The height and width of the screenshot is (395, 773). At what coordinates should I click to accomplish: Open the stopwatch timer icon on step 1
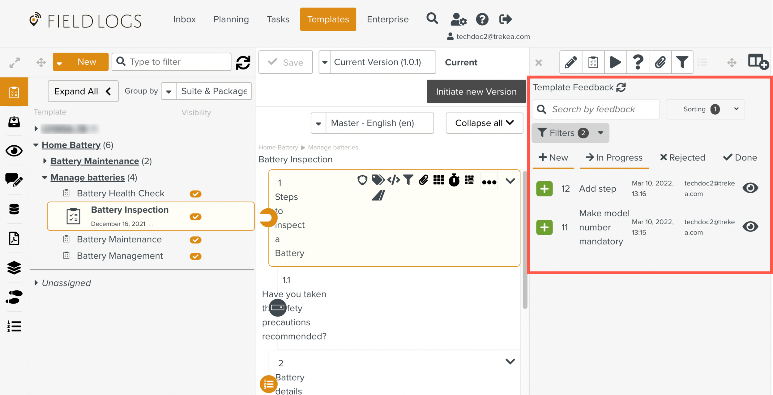pos(454,180)
